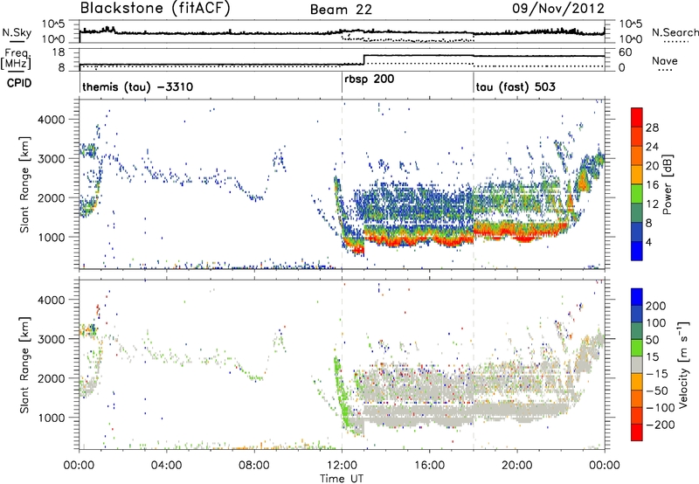Click the '1000' tick in the velocity panel
Screen dimensions: 699x484
point(51,418)
